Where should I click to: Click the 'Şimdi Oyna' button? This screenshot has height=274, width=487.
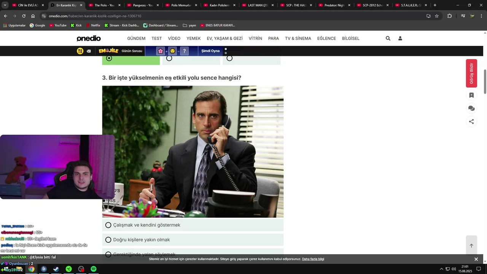point(210,51)
